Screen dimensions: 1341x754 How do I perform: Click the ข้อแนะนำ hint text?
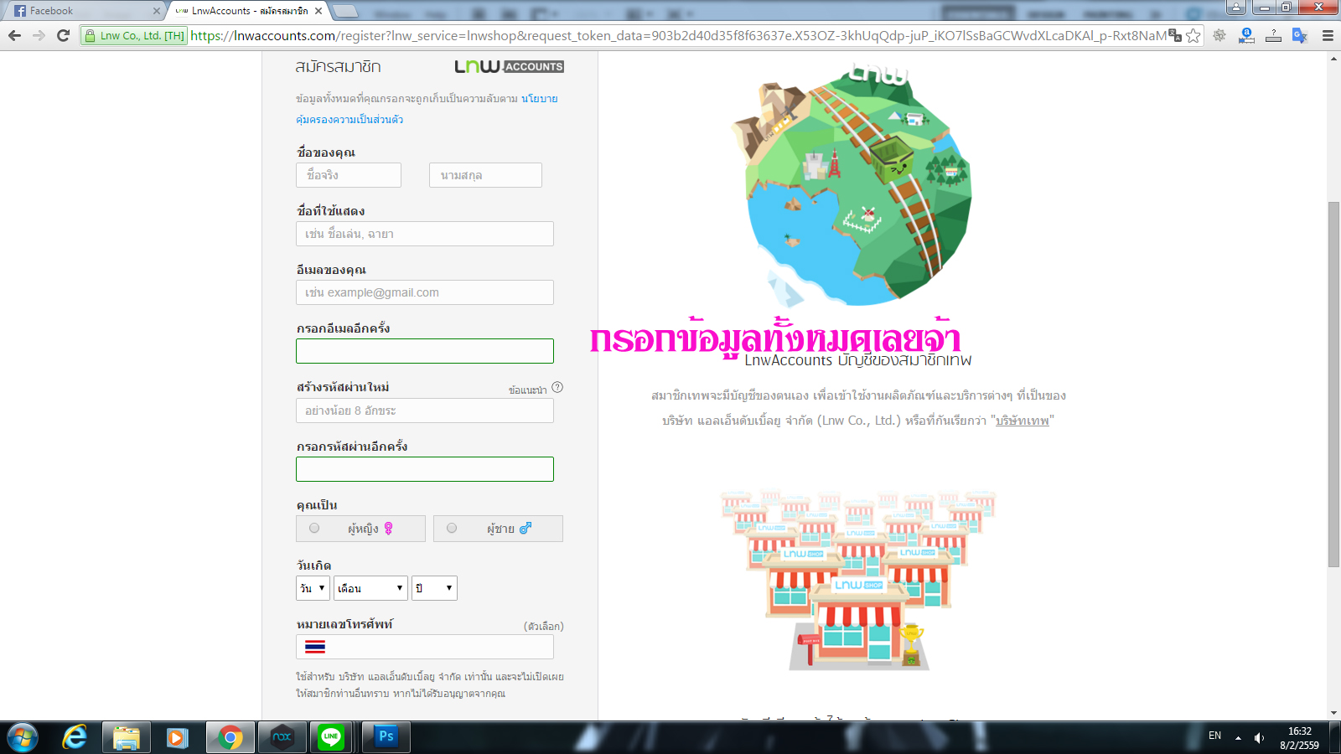click(527, 390)
